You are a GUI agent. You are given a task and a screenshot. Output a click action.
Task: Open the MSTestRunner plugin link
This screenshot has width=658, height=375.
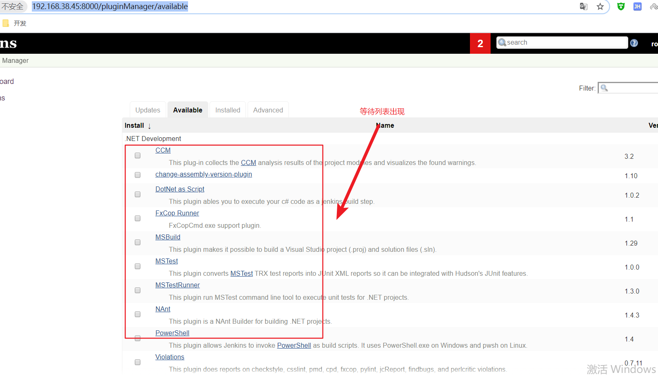[178, 285]
